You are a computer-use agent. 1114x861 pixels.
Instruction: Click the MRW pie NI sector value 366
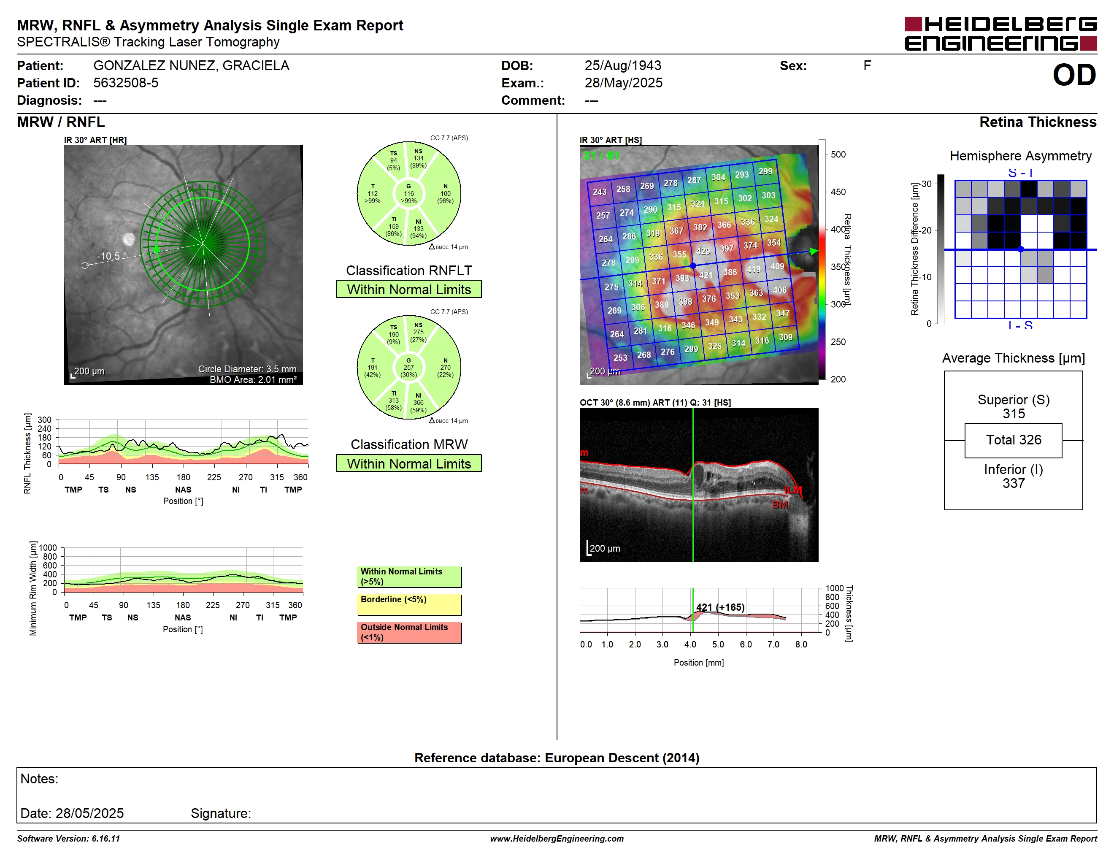pyautogui.click(x=418, y=403)
